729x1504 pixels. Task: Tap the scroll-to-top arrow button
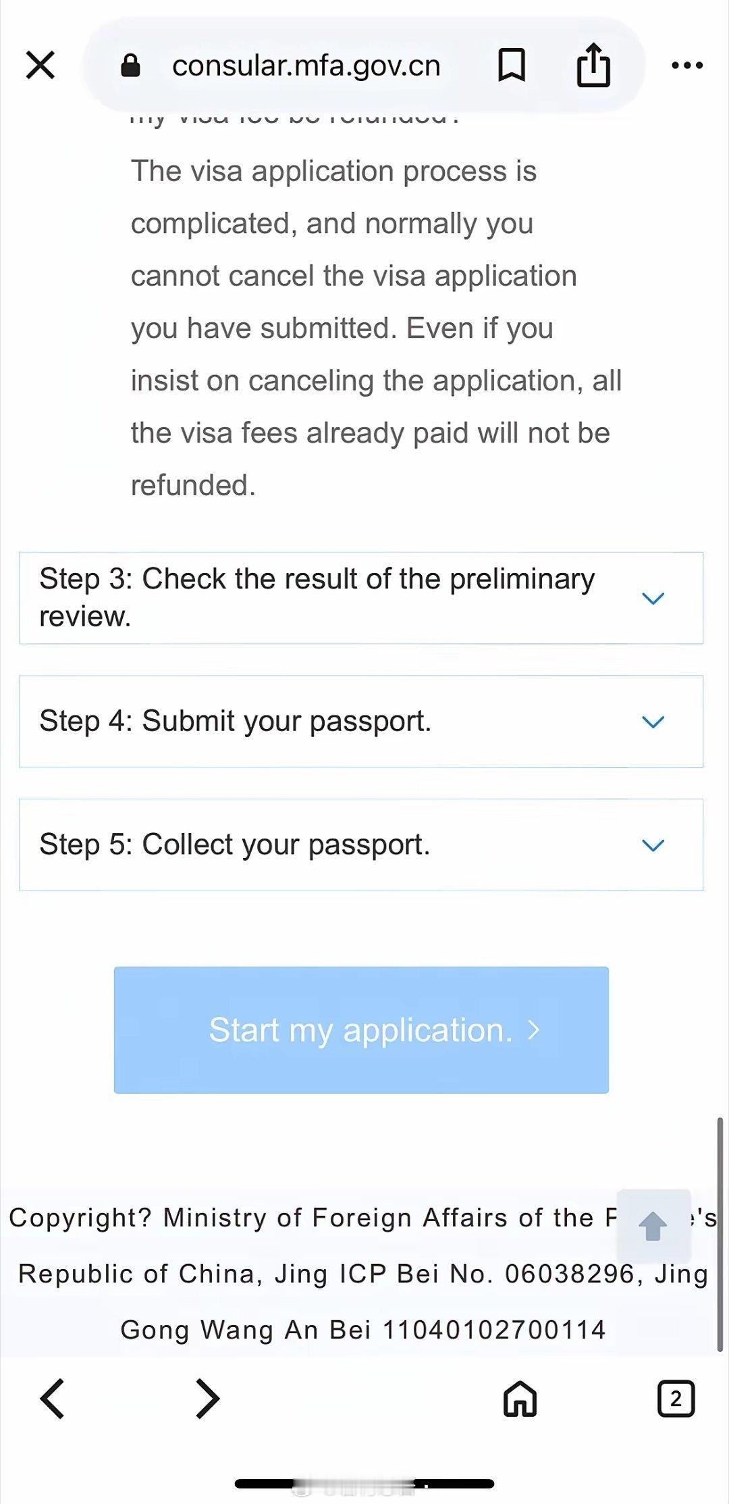click(x=653, y=1226)
